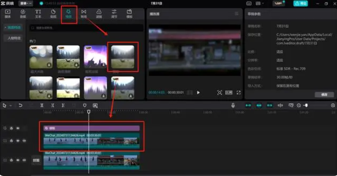Play the preview video
The height and width of the screenshot is (176, 337).
point(198,92)
